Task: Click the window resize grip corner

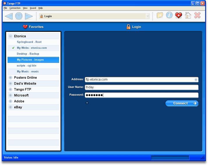Action: pyautogui.click(x=203, y=158)
